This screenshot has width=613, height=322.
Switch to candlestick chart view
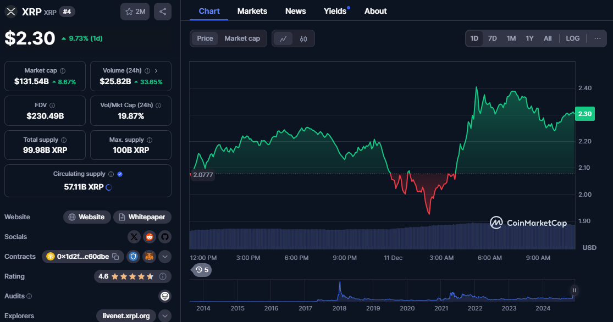tap(303, 38)
